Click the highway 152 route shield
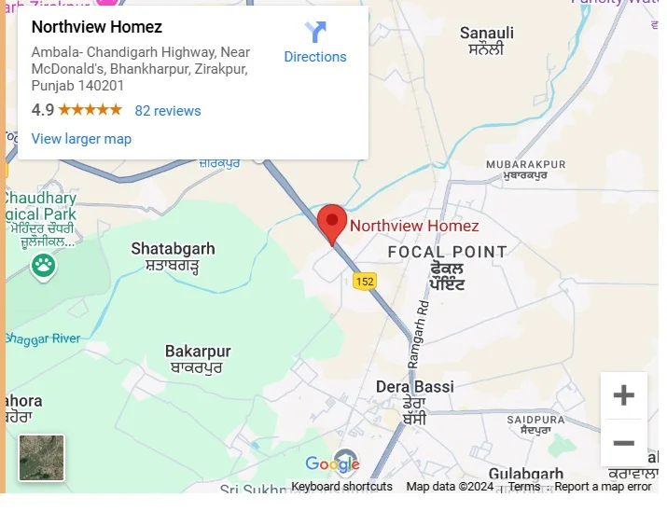This screenshot has width=667, height=511. click(x=365, y=282)
